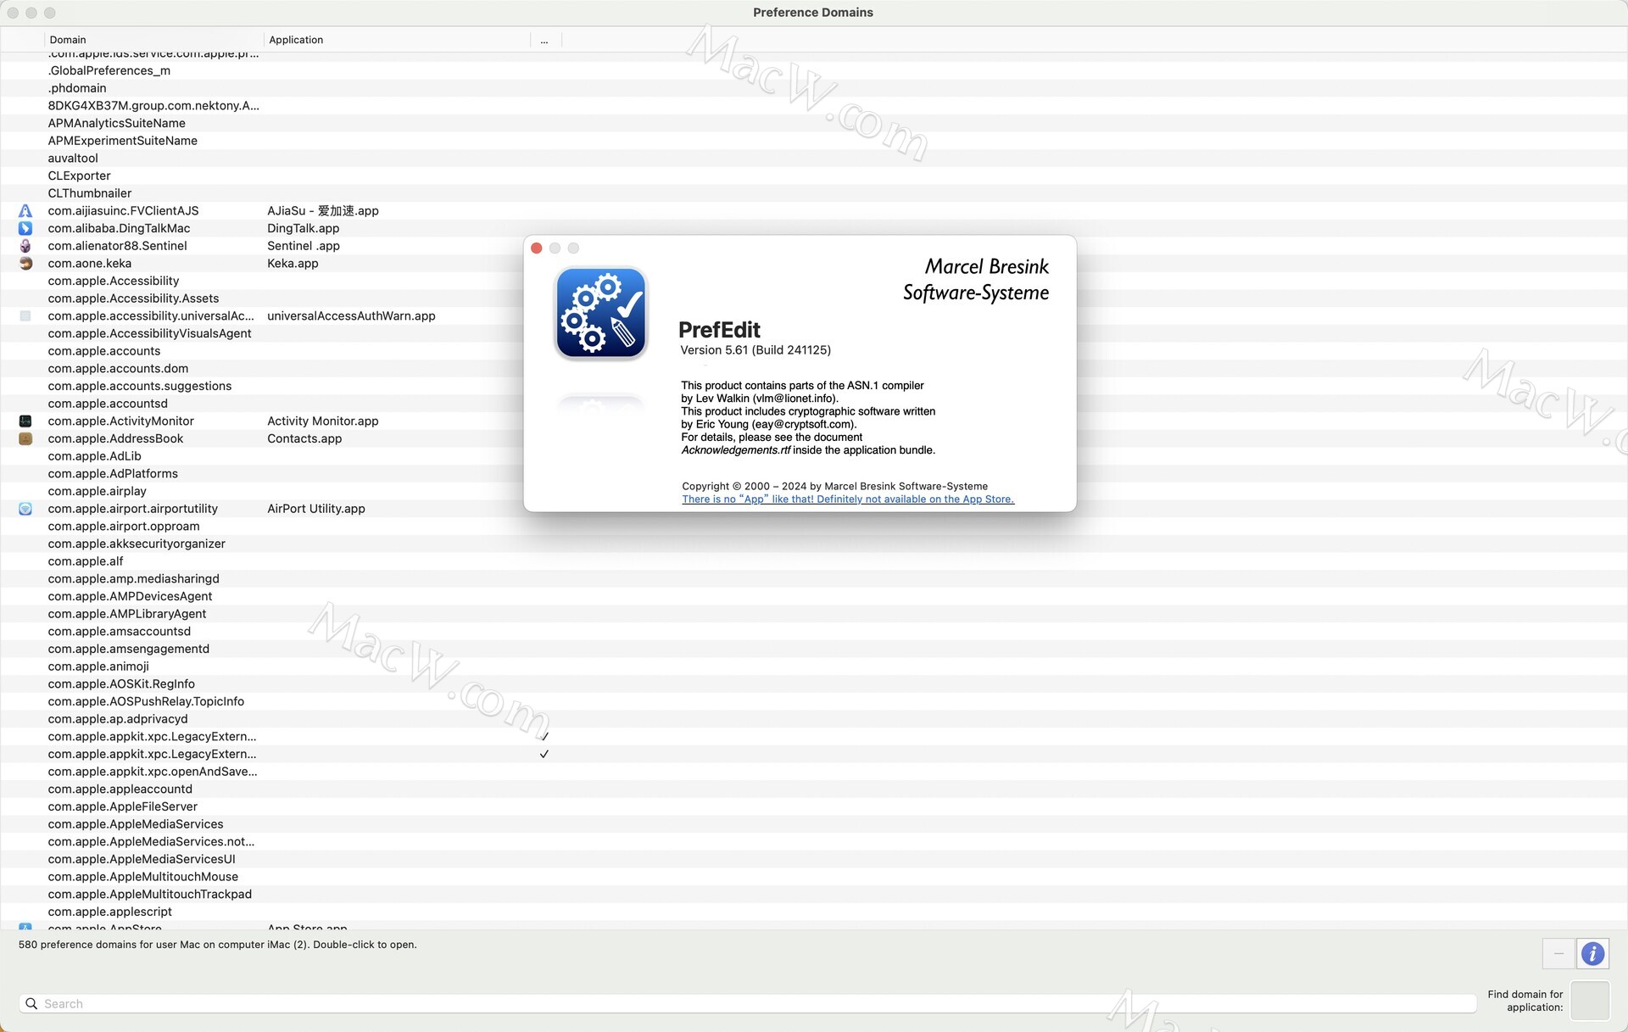Select com.apple.amsengagementd domain
The height and width of the screenshot is (1032, 1628).
(129, 650)
